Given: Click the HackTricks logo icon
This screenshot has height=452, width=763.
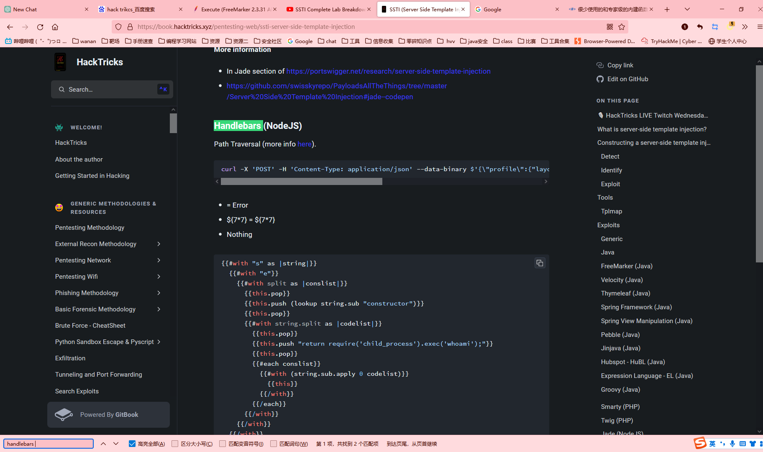Looking at the screenshot, I should pos(60,62).
